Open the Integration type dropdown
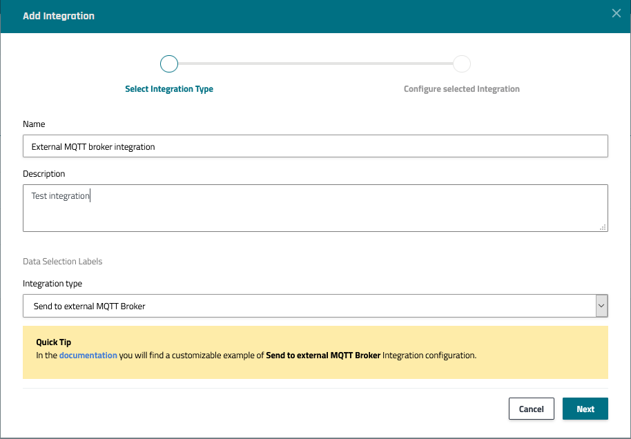 (309, 306)
